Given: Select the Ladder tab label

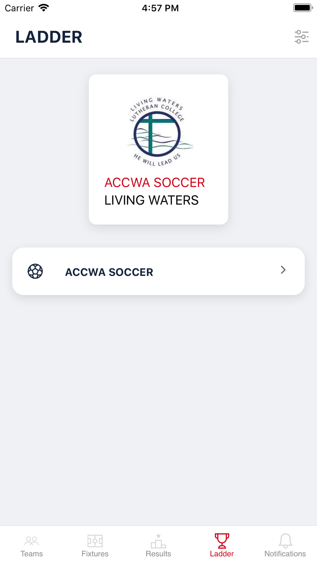Looking at the screenshot, I should tap(222, 554).
